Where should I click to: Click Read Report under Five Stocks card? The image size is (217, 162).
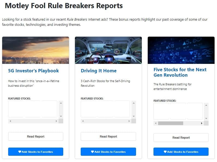click(x=181, y=138)
